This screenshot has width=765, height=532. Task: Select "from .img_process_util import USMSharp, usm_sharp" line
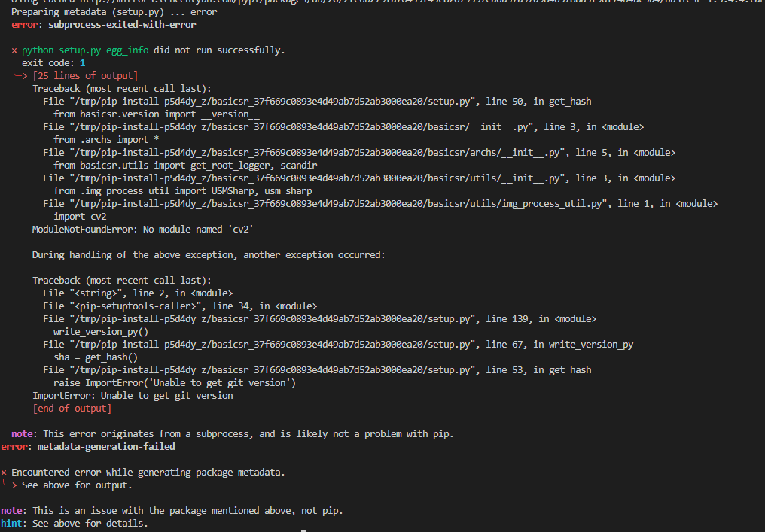[x=183, y=190]
